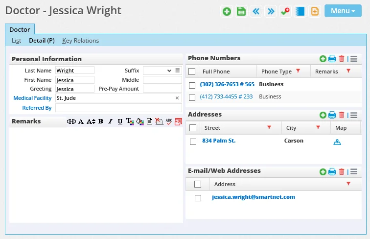Go to previous record with double left arrows

pyautogui.click(x=256, y=11)
